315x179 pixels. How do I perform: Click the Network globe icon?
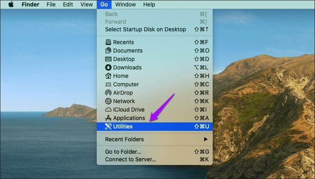[x=108, y=101]
